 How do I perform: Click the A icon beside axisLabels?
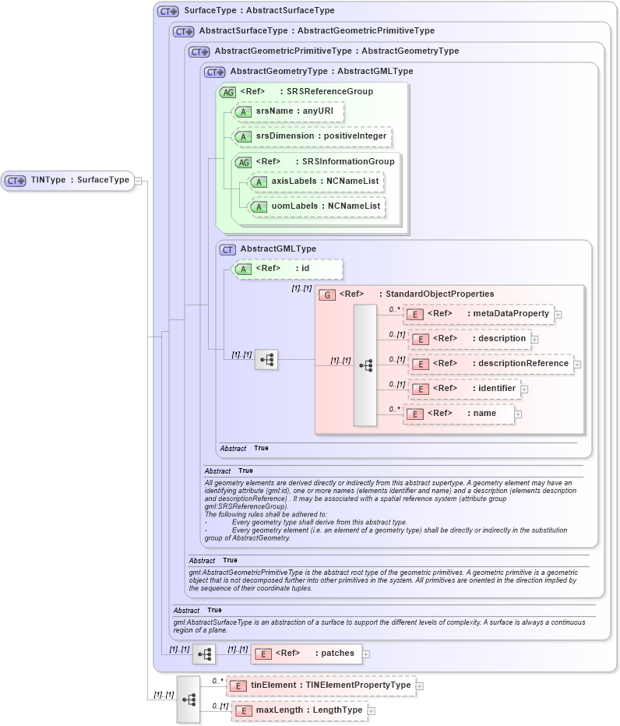coord(259,182)
